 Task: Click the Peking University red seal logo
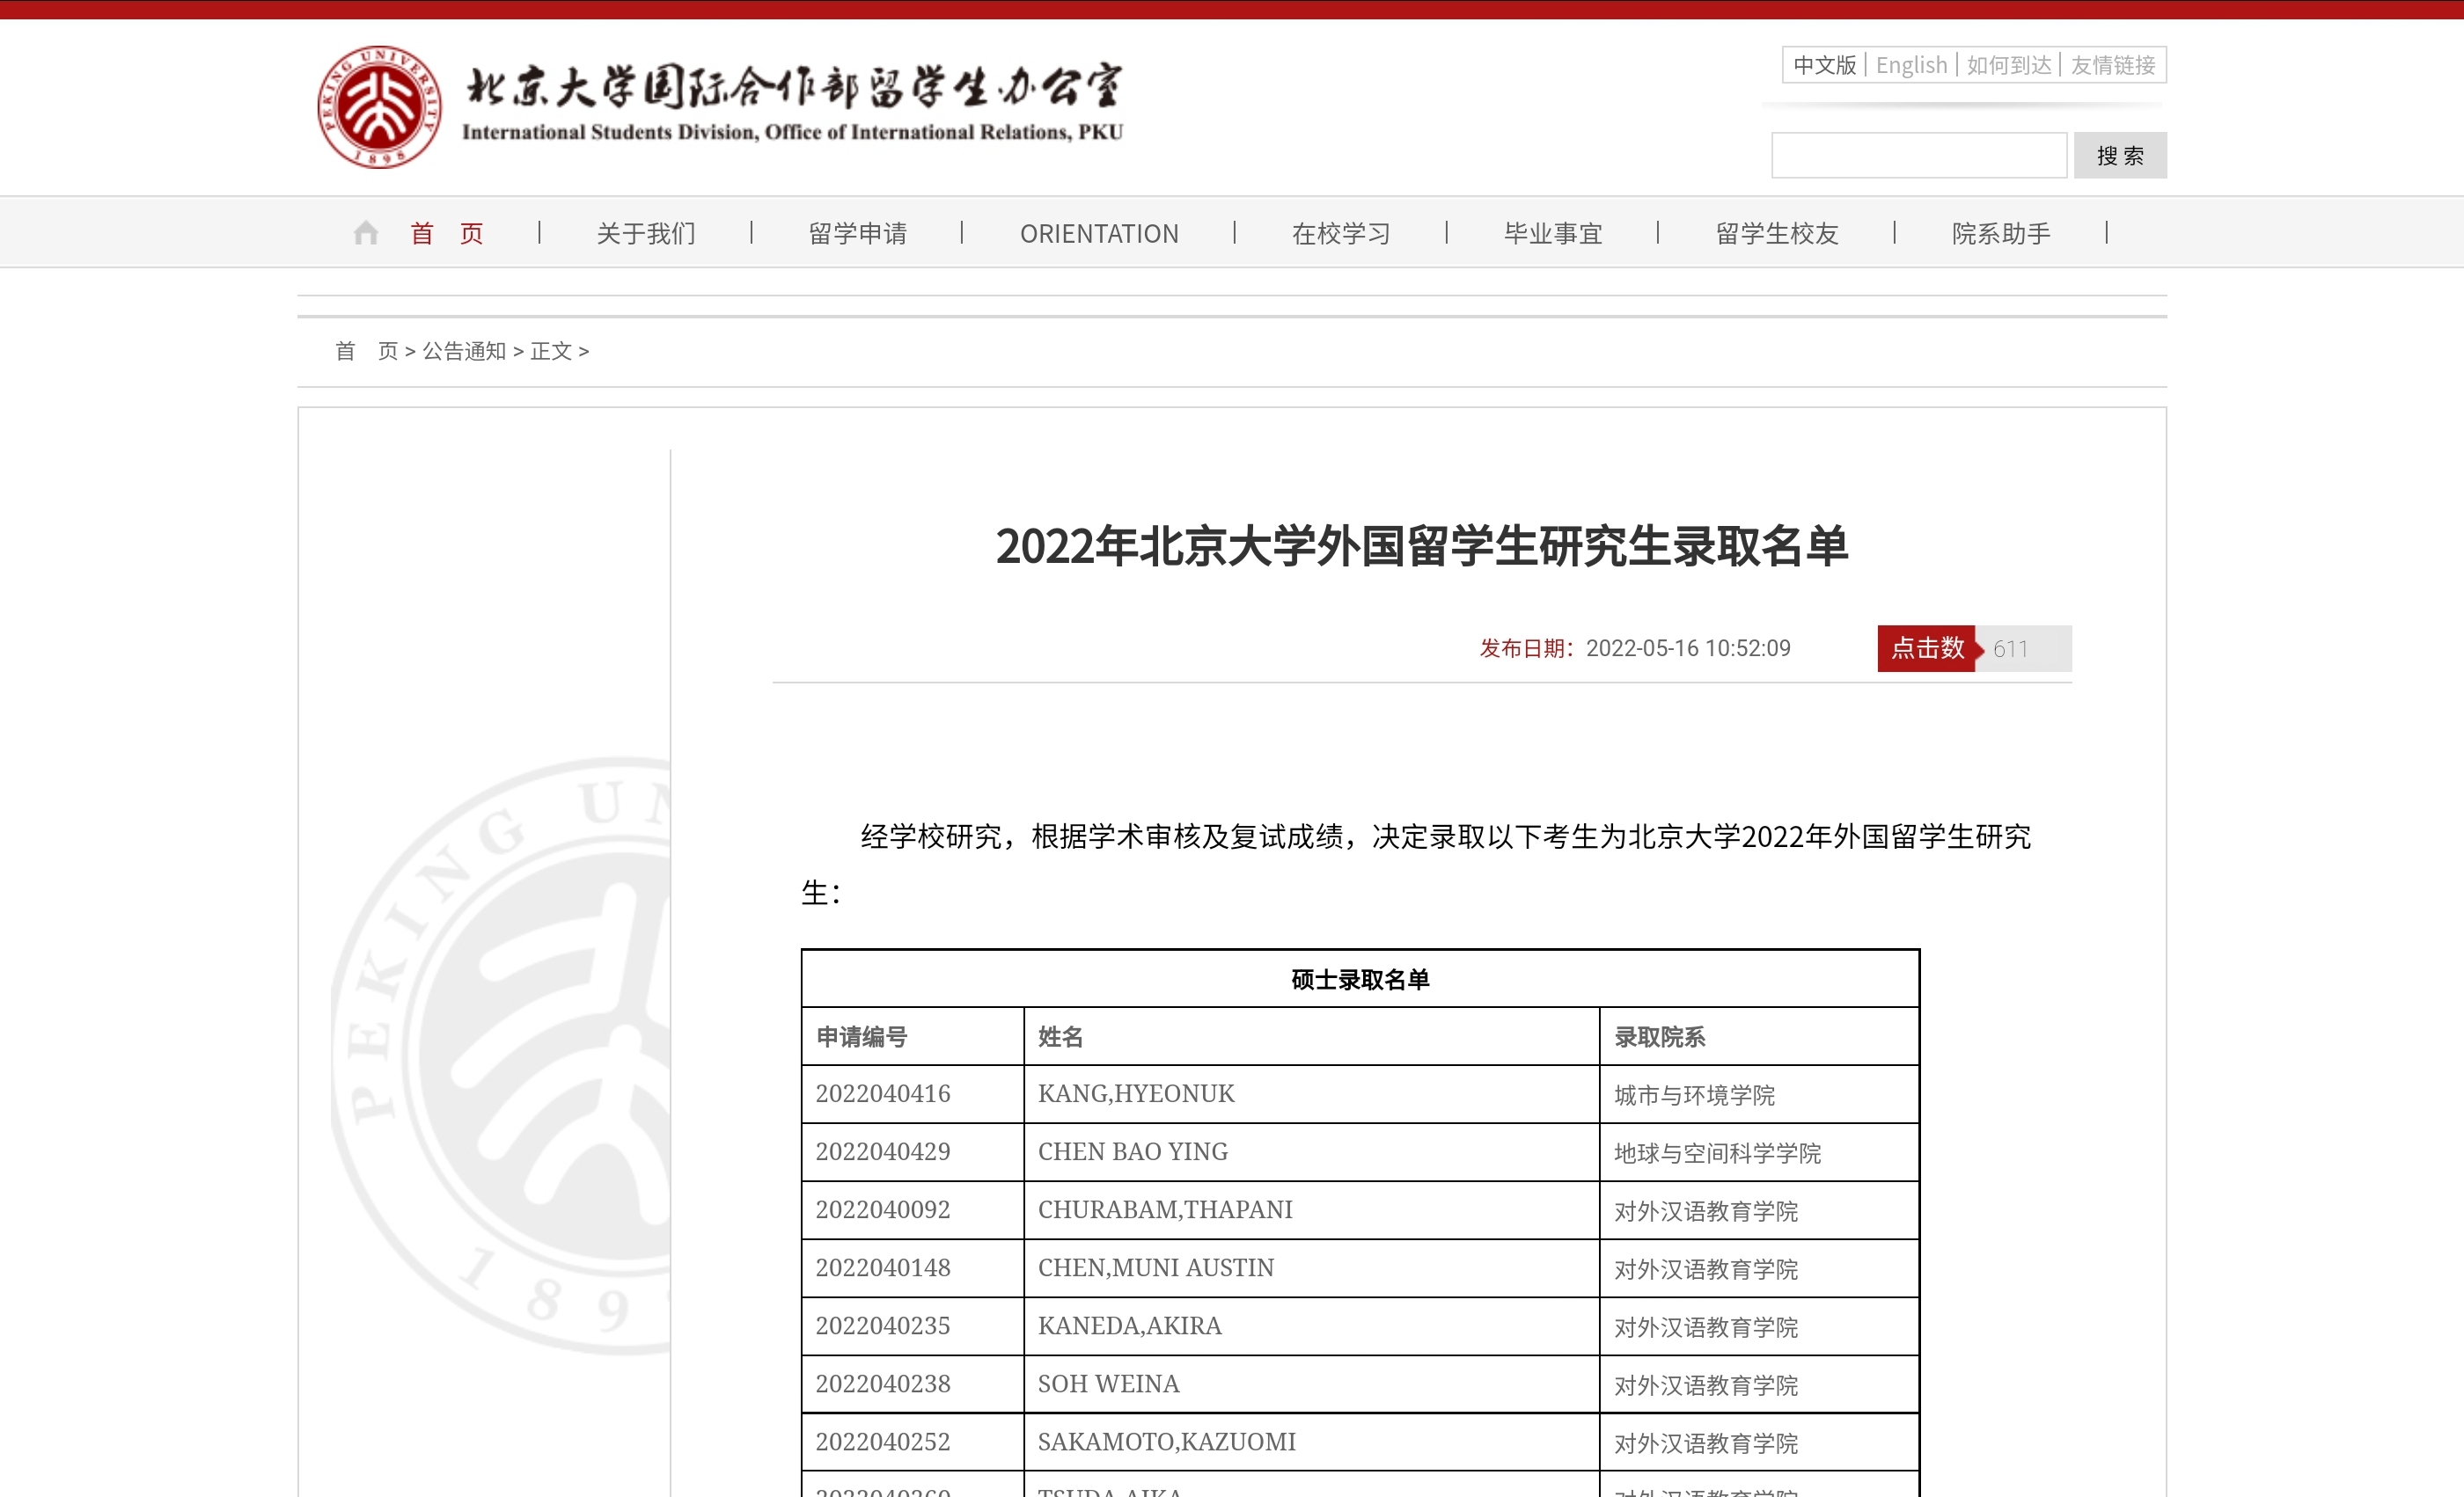coord(378,107)
